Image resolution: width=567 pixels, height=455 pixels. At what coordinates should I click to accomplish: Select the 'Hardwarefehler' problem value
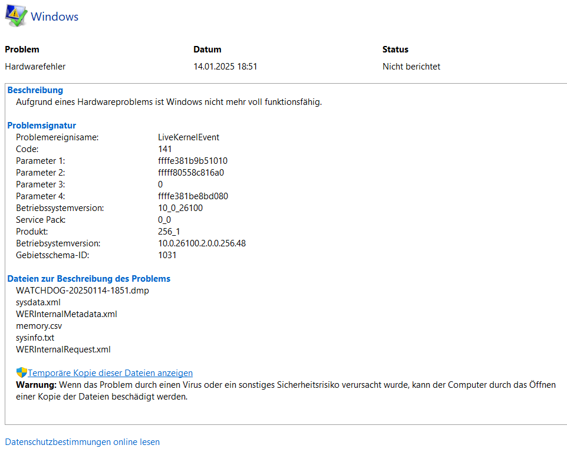(35, 67)
